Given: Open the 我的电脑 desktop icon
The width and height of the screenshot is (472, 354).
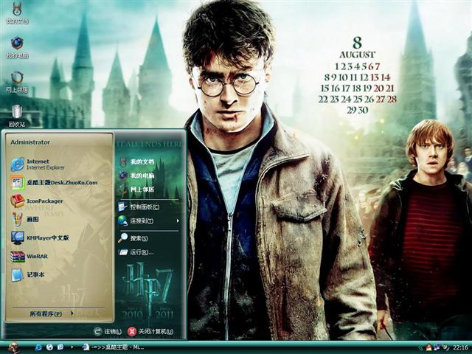Looking at the screenshot, I should 18,47.
